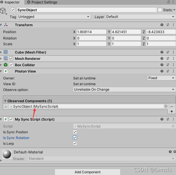This screenshot has height=175, width=176.
Task: Collapse My Sync Script component foldout
Action: click(x=1, y=119)
